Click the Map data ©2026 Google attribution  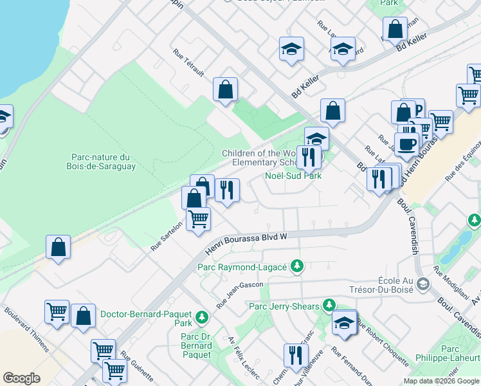(441, 381)
